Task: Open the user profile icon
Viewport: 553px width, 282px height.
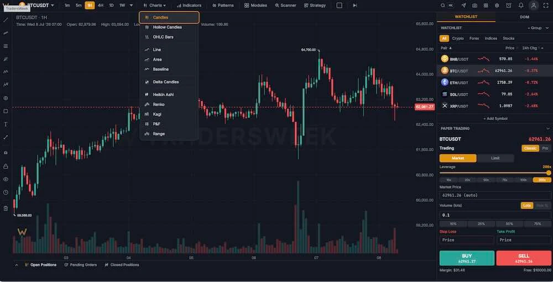Action: click(x=534, y=6)
